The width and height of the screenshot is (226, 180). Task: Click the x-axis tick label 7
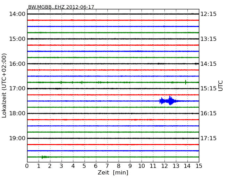tap(107, 166)
